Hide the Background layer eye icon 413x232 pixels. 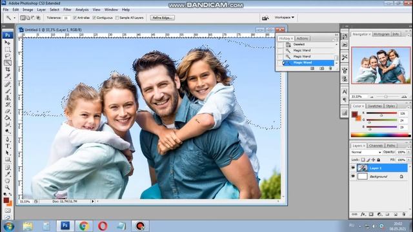tap(353, 176)
